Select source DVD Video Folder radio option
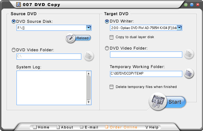This screenshot has height=131, width=203. coord(14,50)
